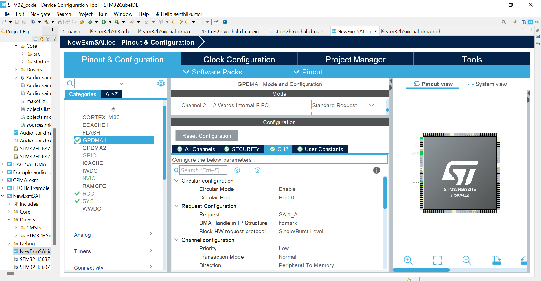Fit the chip pinout to screen
The height and width of the screenshot is (281, 541).
437,260
